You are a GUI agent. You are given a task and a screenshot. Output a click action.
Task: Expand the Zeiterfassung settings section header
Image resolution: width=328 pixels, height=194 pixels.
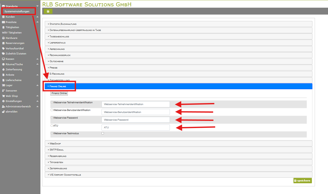[179, 168]
